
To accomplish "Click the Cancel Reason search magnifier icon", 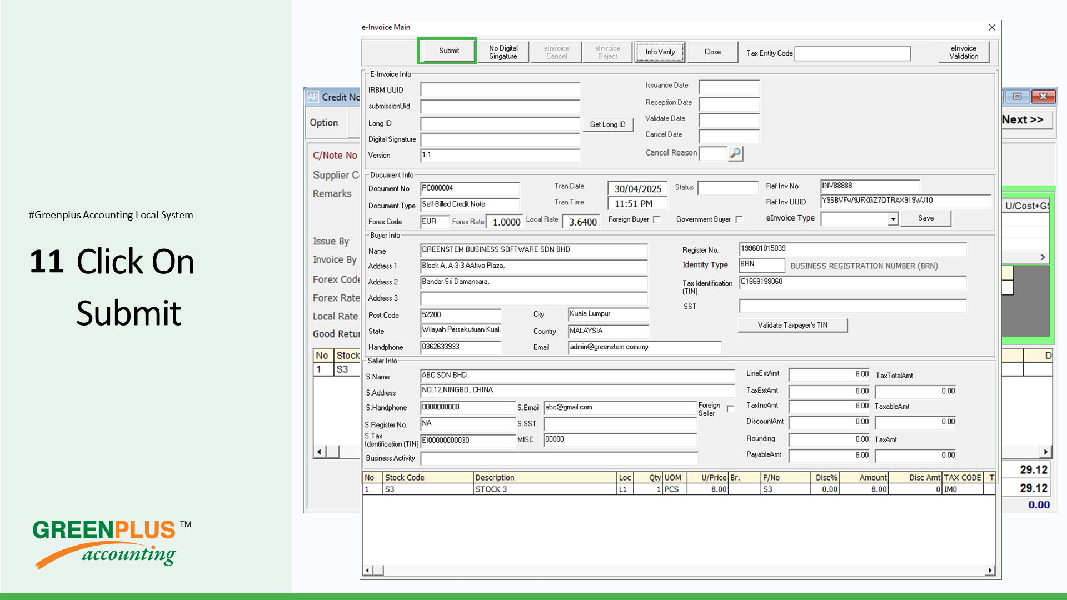I will click(x=735, y=153).
